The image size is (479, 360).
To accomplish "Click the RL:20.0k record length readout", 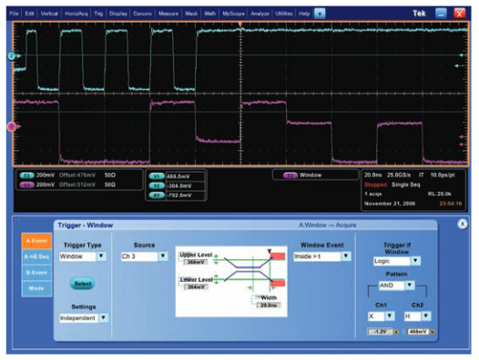I will click(440, 194).
